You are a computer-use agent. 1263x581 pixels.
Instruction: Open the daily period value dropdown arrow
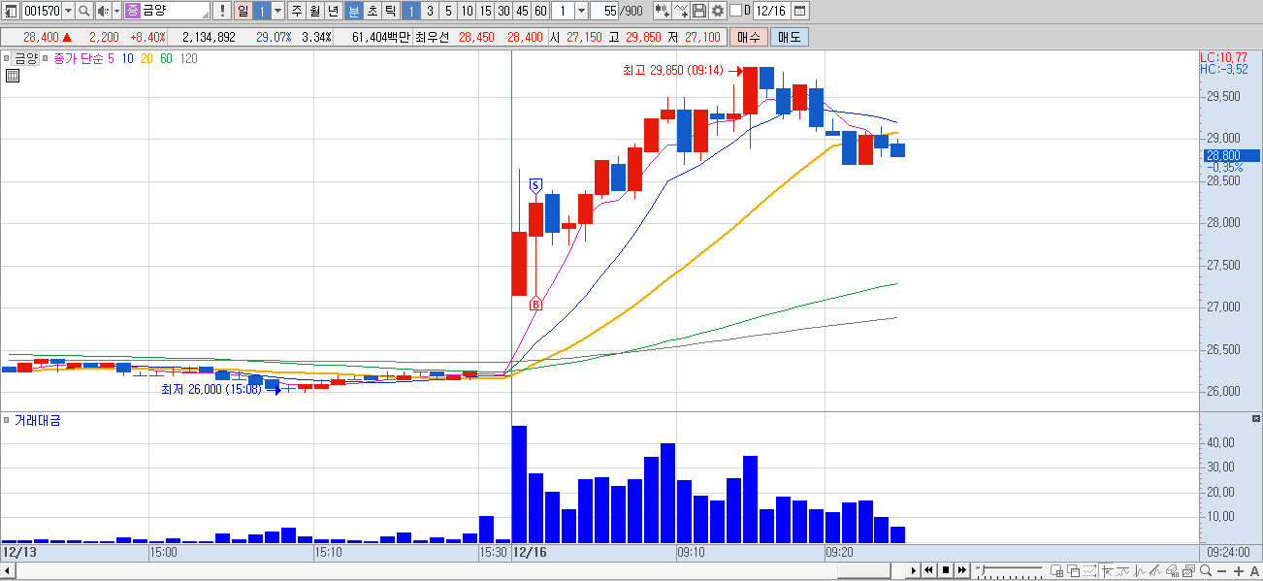(x=278, y=12)
